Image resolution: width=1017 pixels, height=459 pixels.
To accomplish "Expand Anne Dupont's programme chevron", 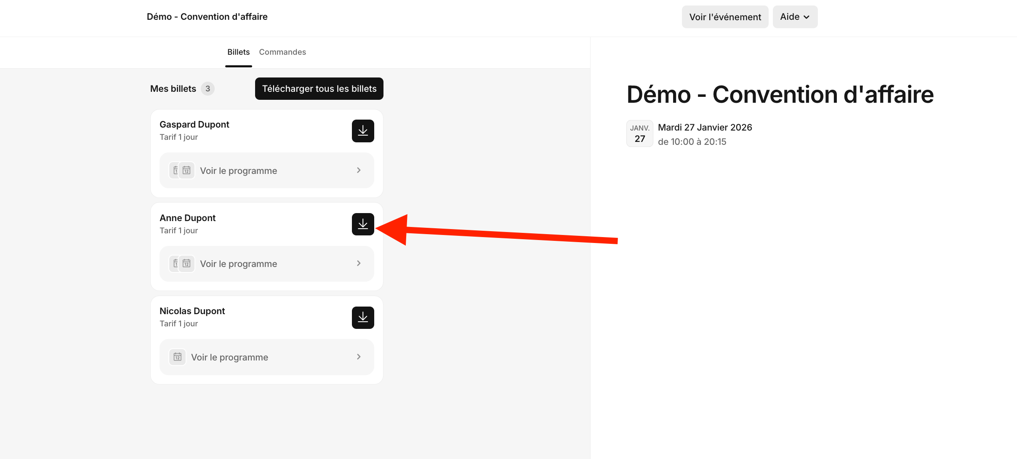I will (x=359, y=263).
